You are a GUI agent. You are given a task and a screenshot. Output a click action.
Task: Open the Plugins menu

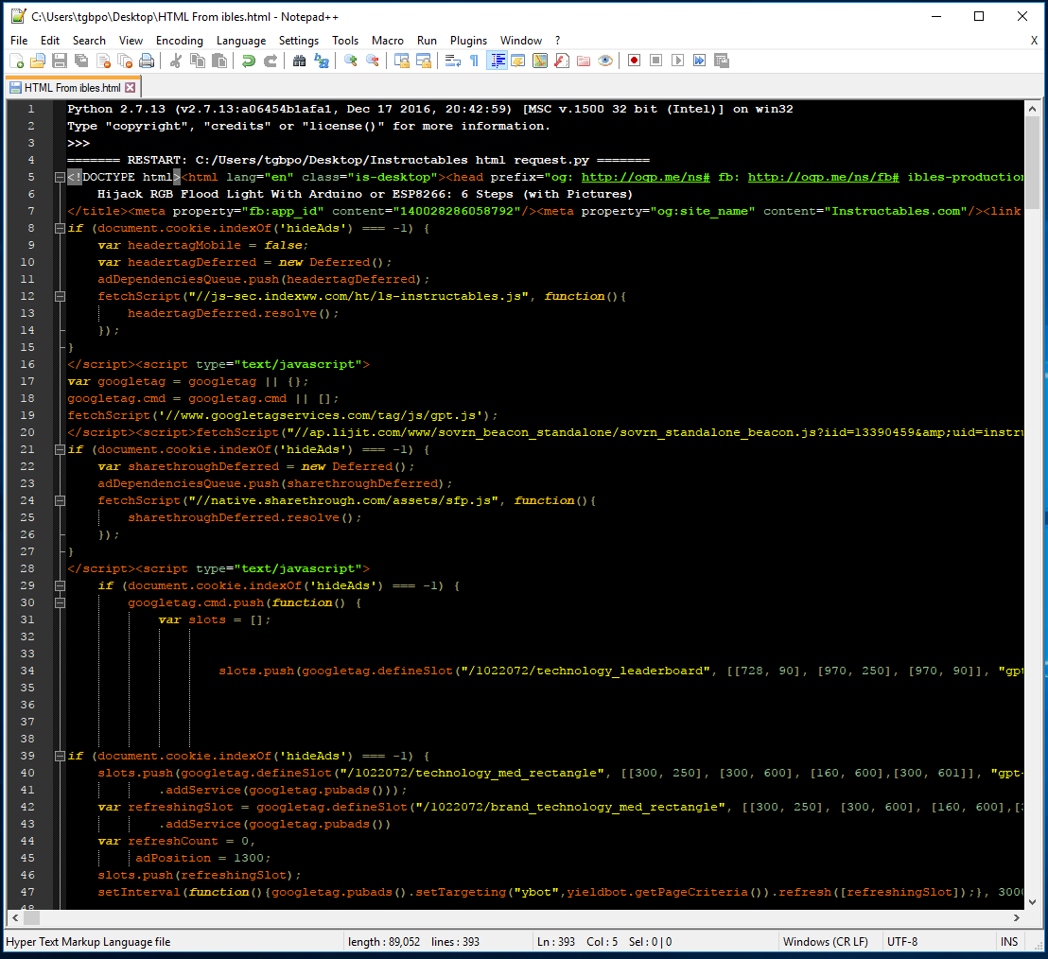(468, 41)
